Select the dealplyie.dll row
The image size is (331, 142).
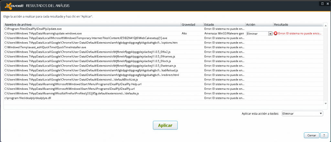pyautogui.click(x=163, y=98)
